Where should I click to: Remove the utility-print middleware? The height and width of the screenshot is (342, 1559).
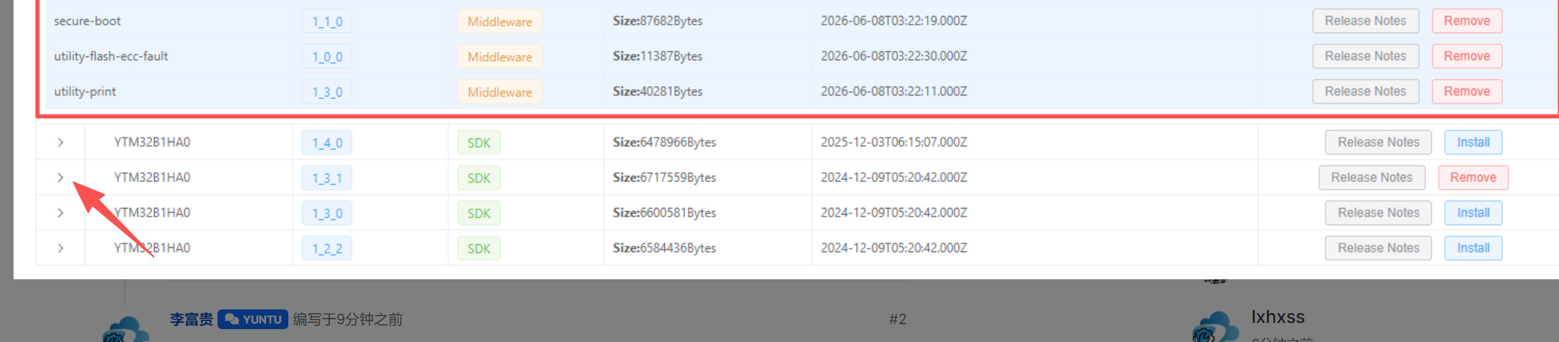point(1467,92)
